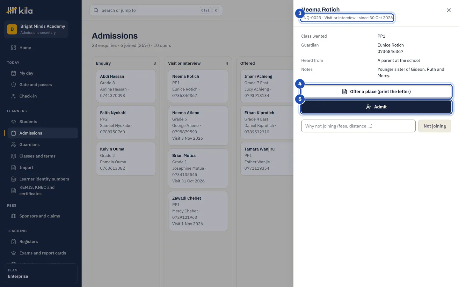Screen dimensions: 459x287
Task: Open Classes and terms layers icon
Action: (13, 156)
